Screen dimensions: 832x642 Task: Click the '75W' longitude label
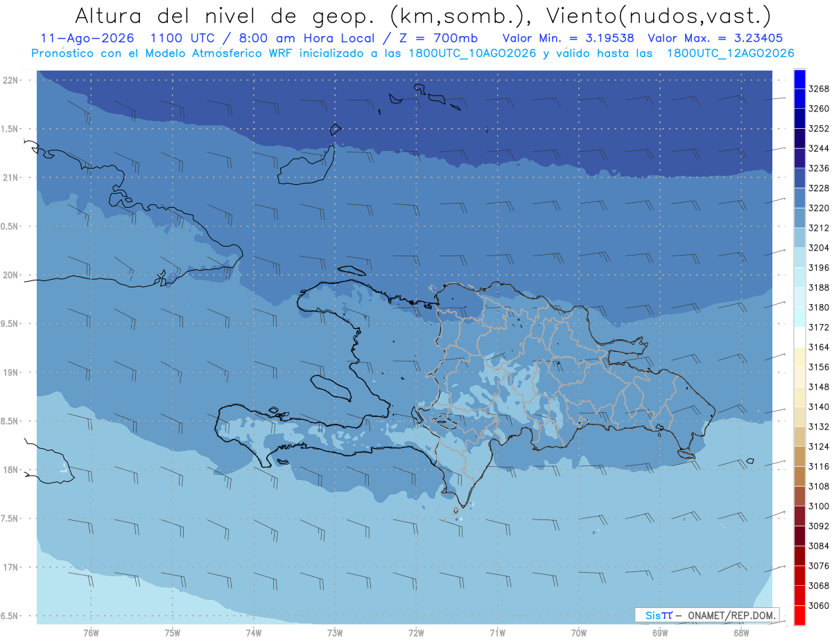click(x=172, y=632)
